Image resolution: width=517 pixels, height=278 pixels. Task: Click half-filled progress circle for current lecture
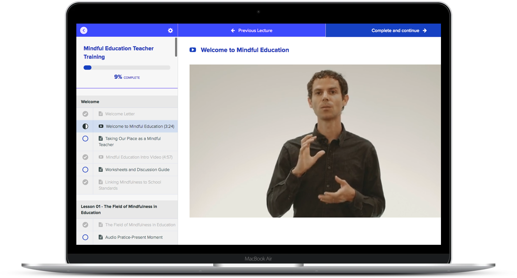[85, 126]
